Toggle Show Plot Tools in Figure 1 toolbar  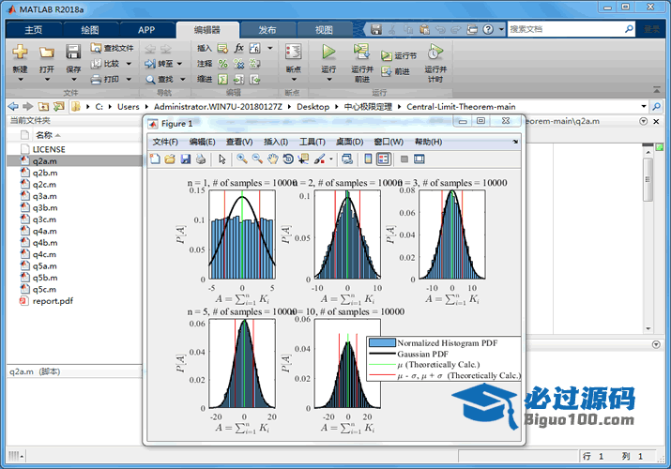(x=419, y=159)
